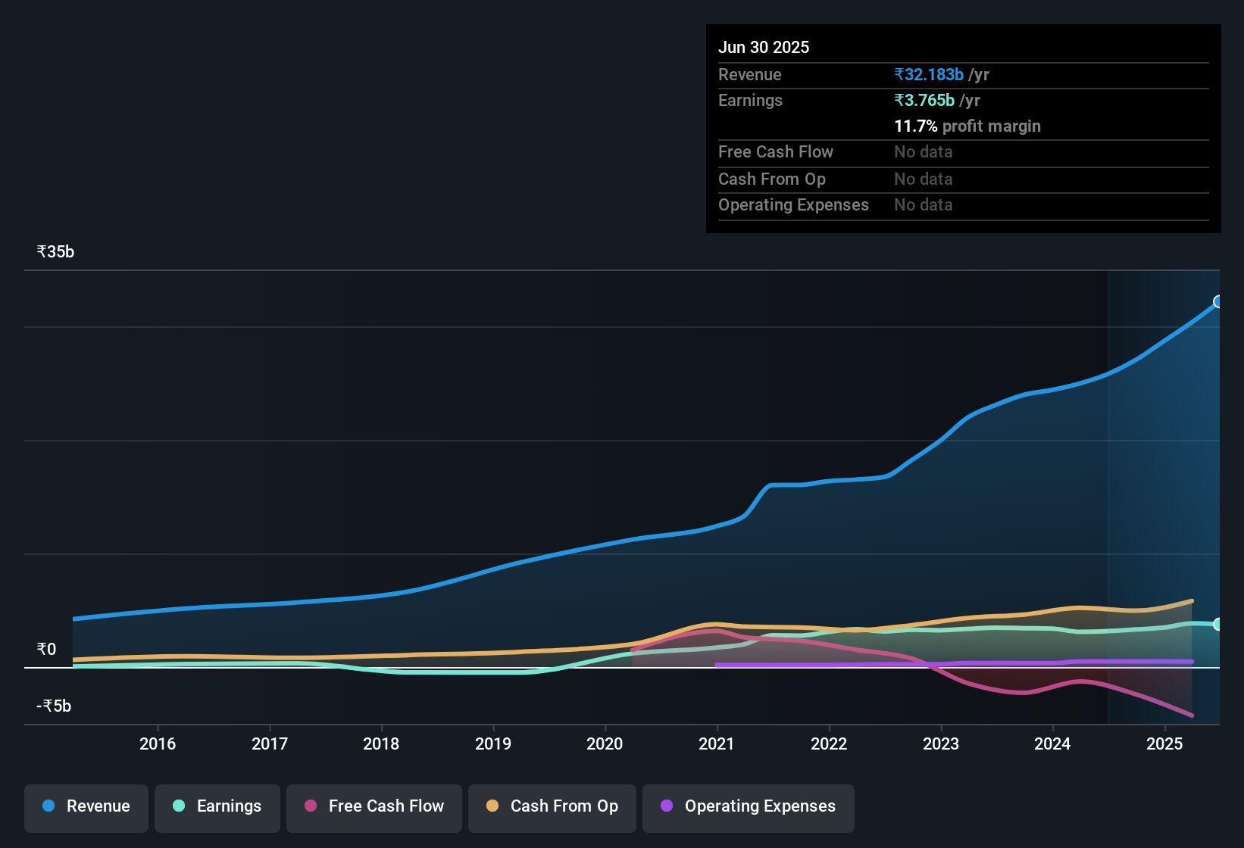Select the Earnings endpoint marker on the chart
This screenshot has height=848, width=1244.
(x=1218, y=624)
